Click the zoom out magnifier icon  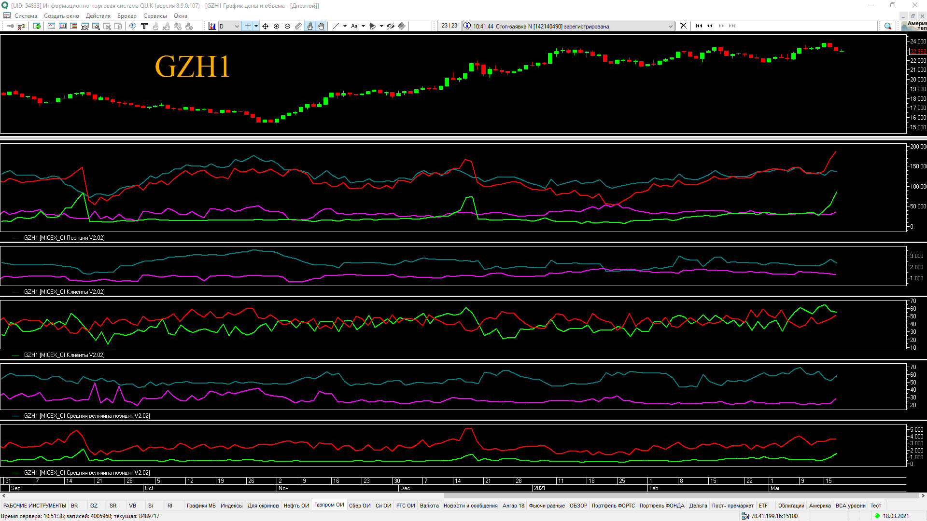click(x=287, y=26)
